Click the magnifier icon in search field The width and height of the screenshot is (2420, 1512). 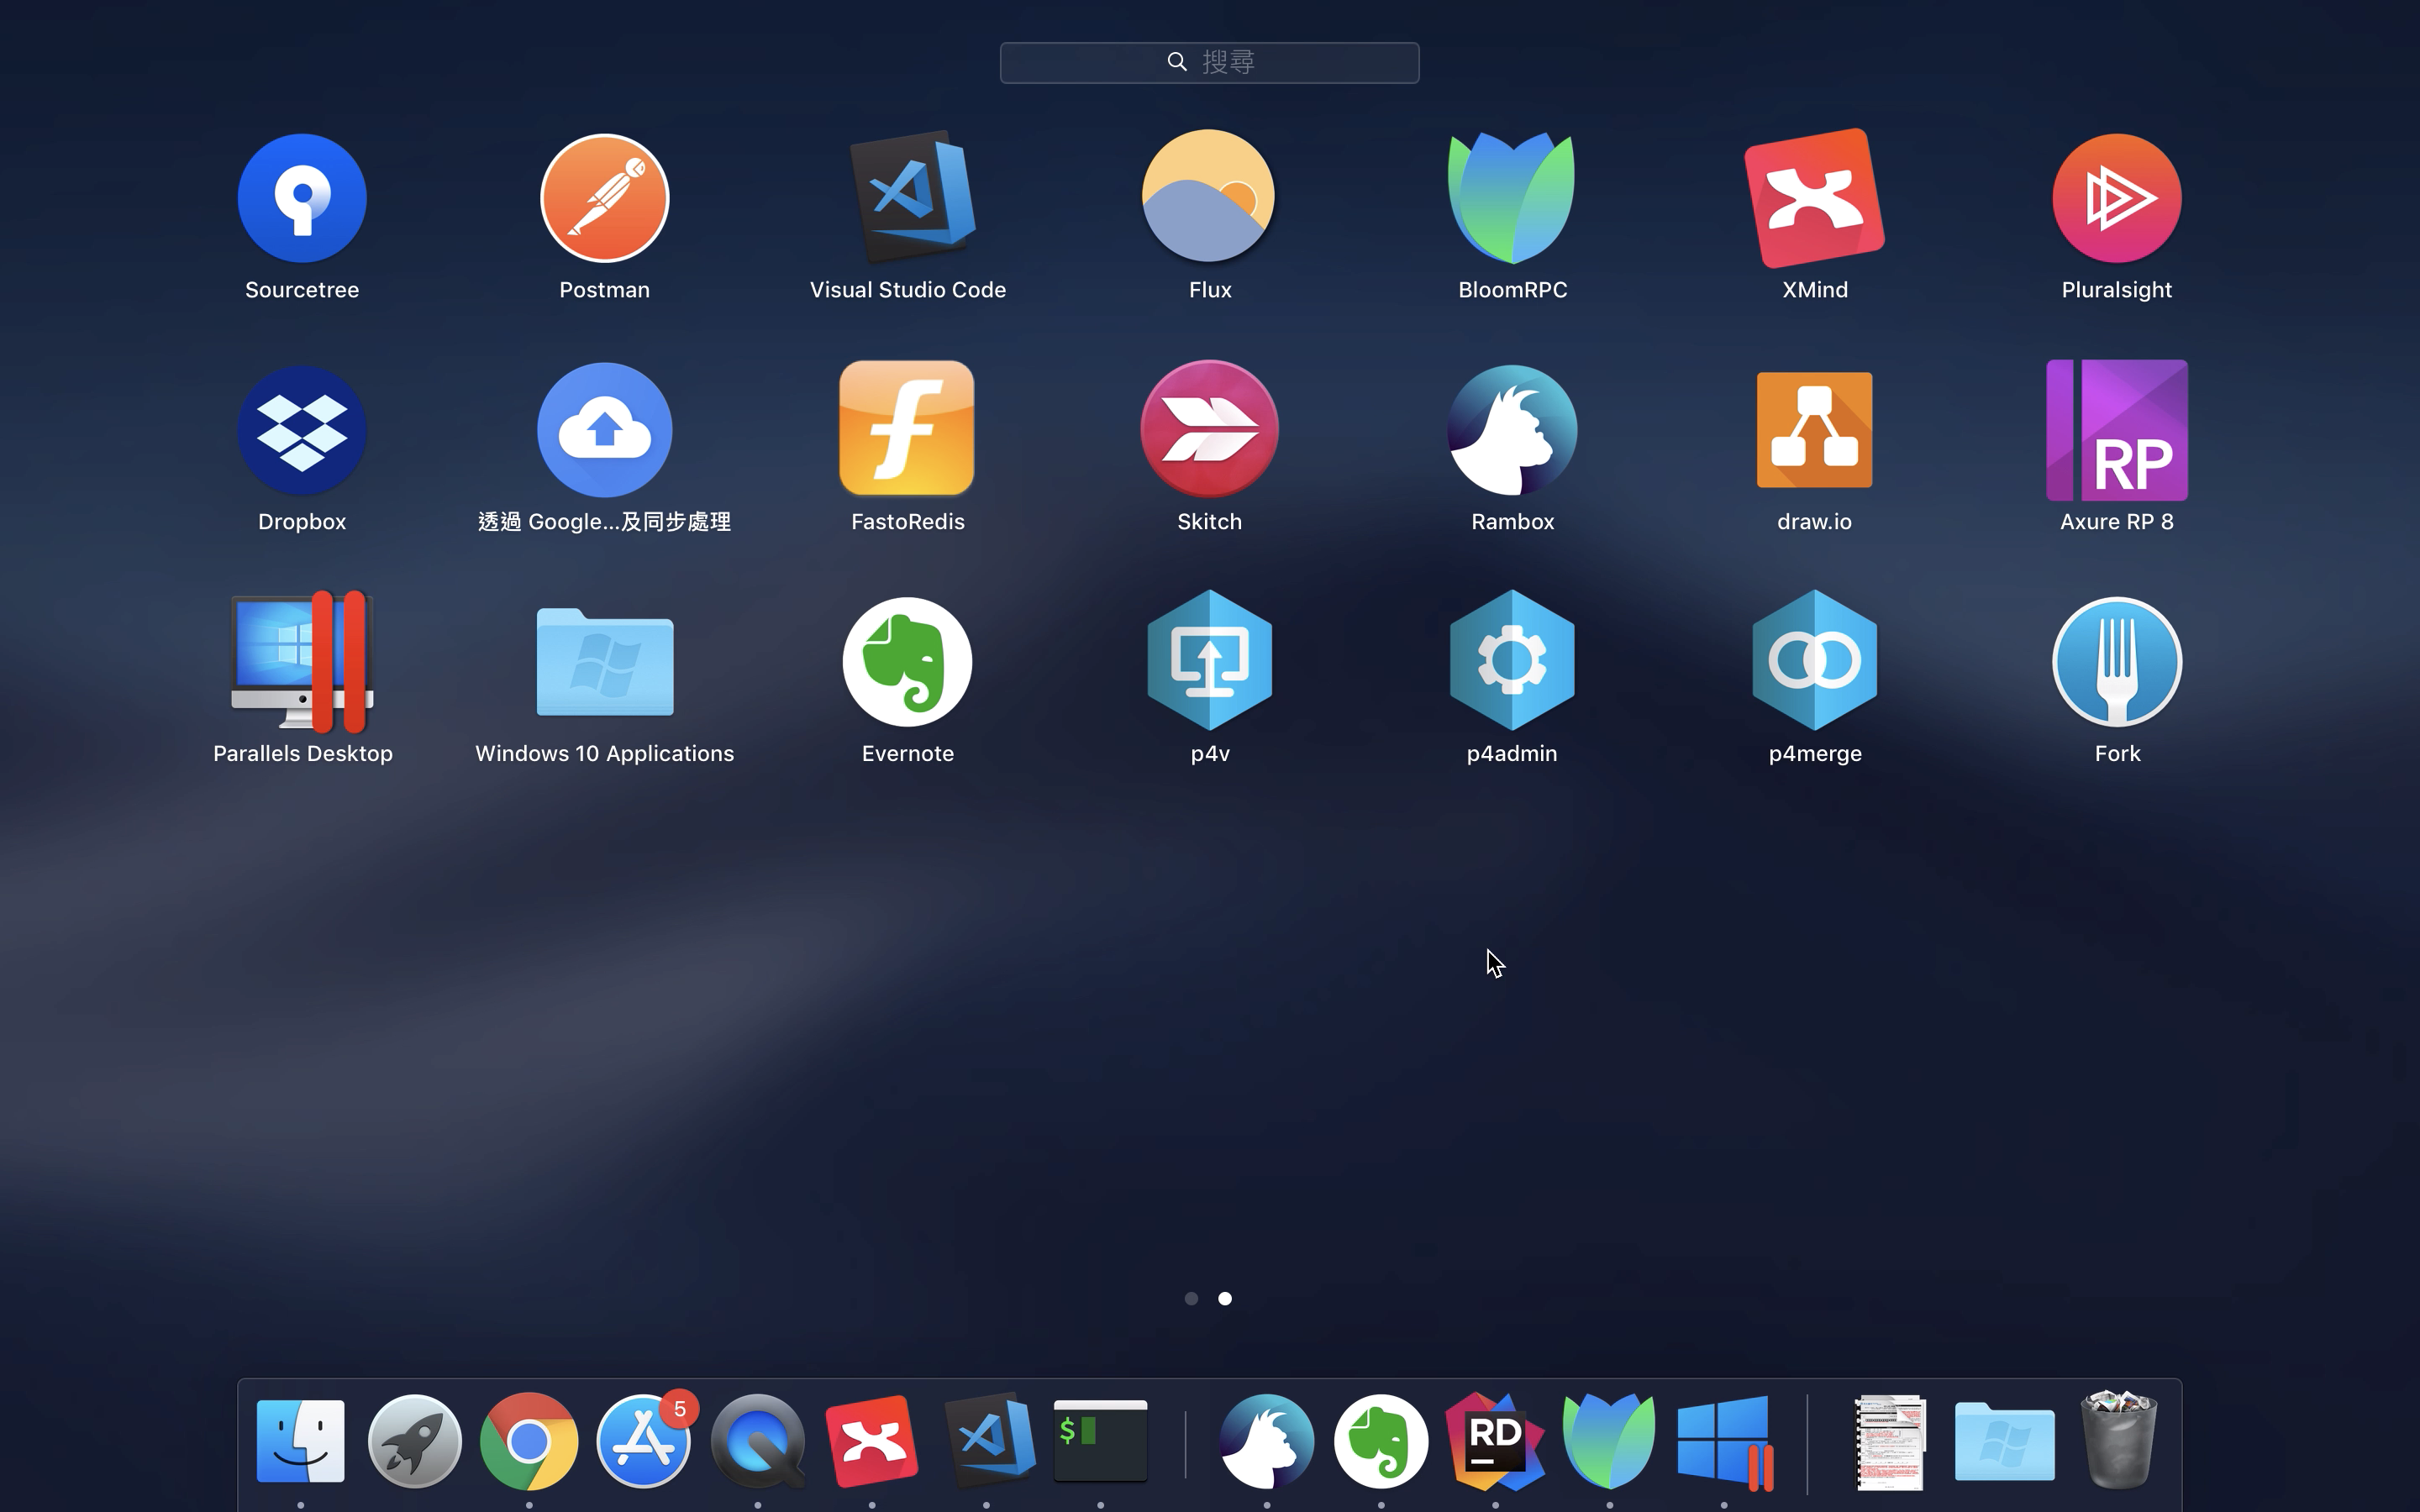pos(1177,62)
